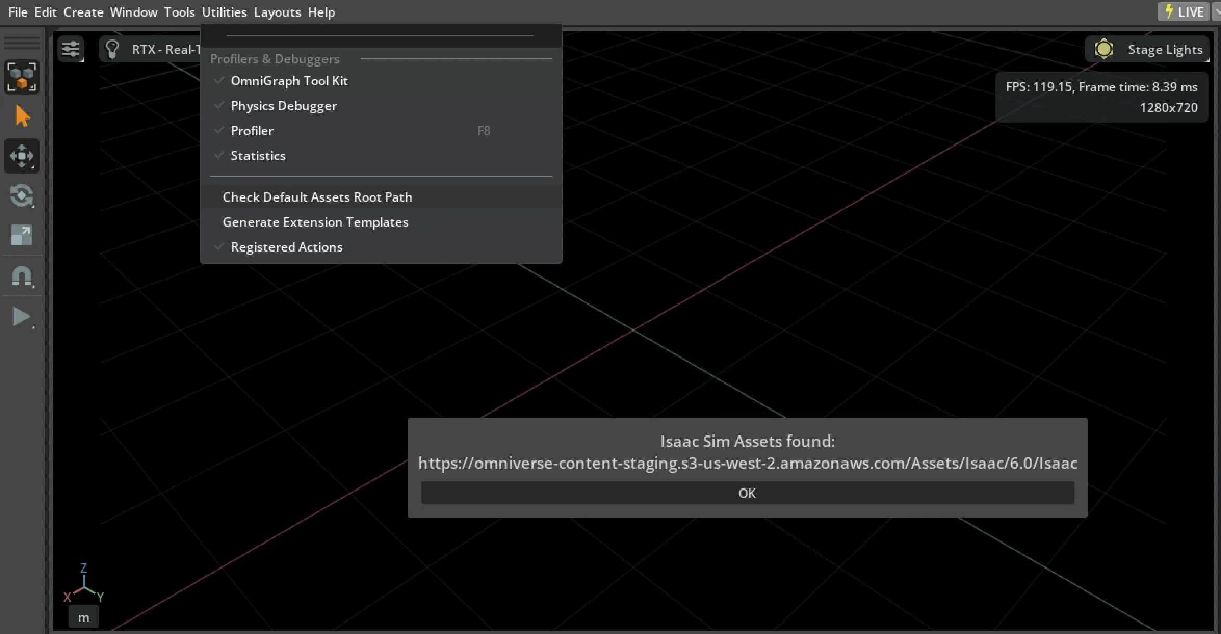Select Check Default Assets Root Path
Screen dimensions: 1221x634
[x=317, y=197]
